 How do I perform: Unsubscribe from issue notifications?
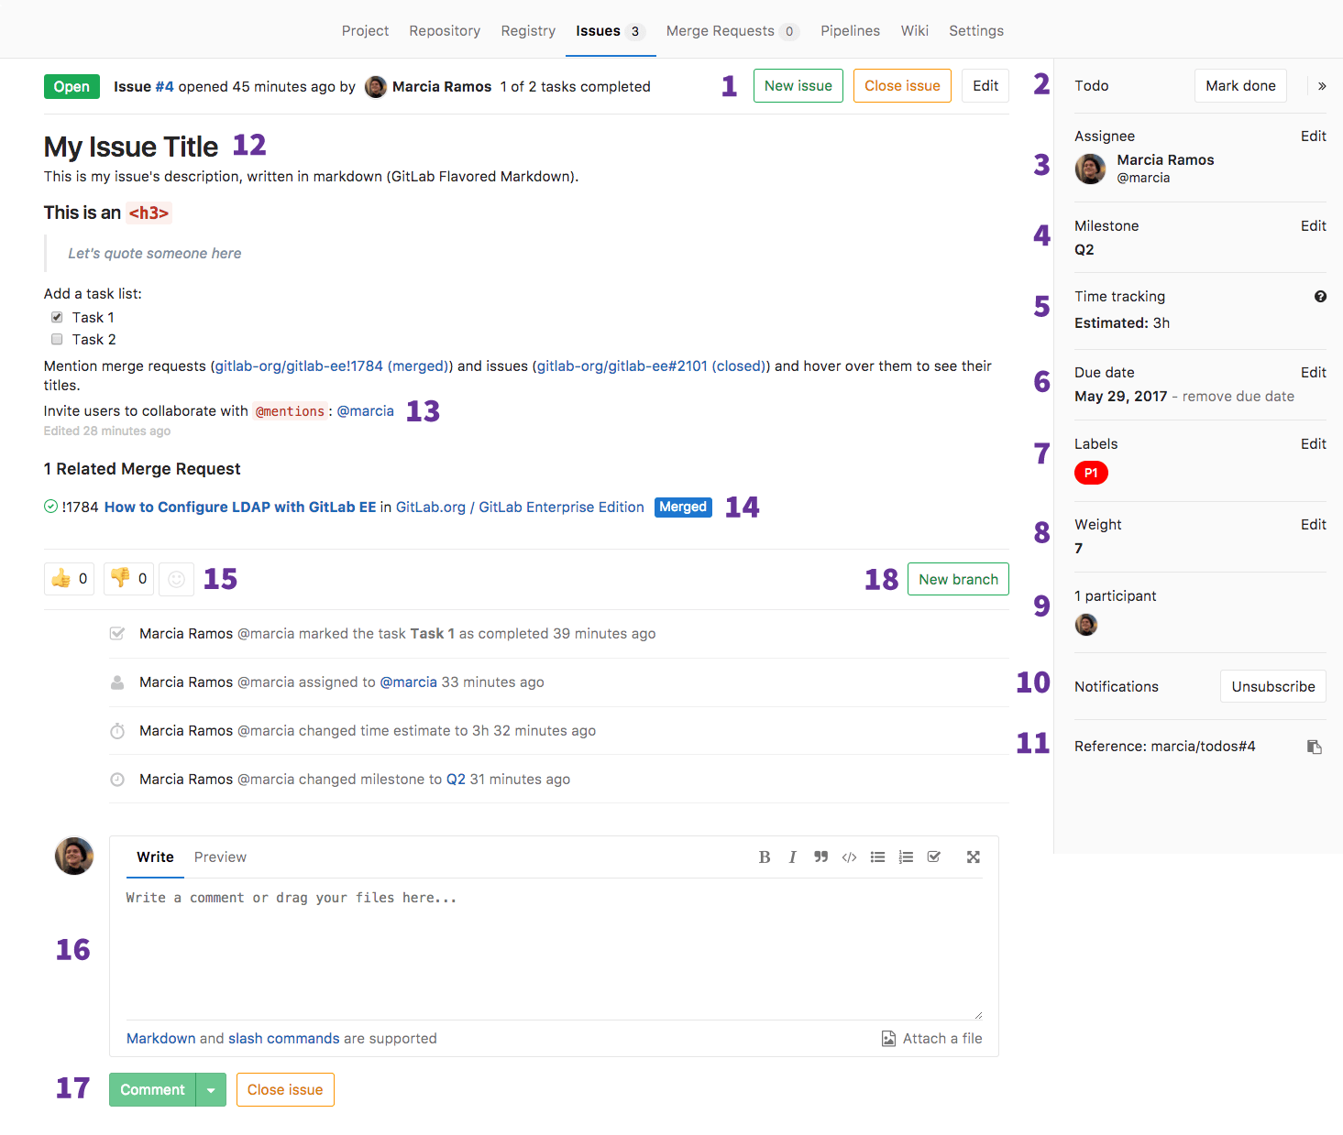coord(1272,685)
